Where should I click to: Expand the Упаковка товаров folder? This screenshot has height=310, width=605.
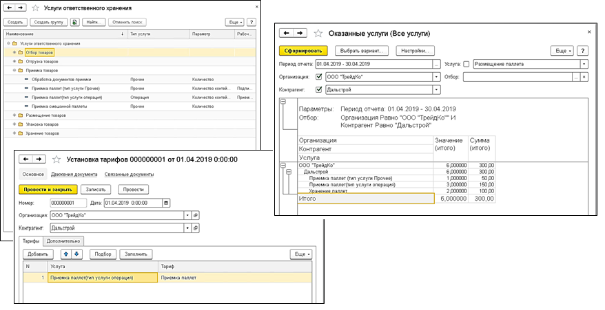[x=14, y=124]
